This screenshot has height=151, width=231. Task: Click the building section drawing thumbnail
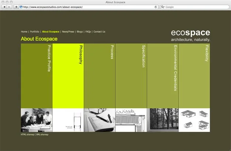pos(131,120)
